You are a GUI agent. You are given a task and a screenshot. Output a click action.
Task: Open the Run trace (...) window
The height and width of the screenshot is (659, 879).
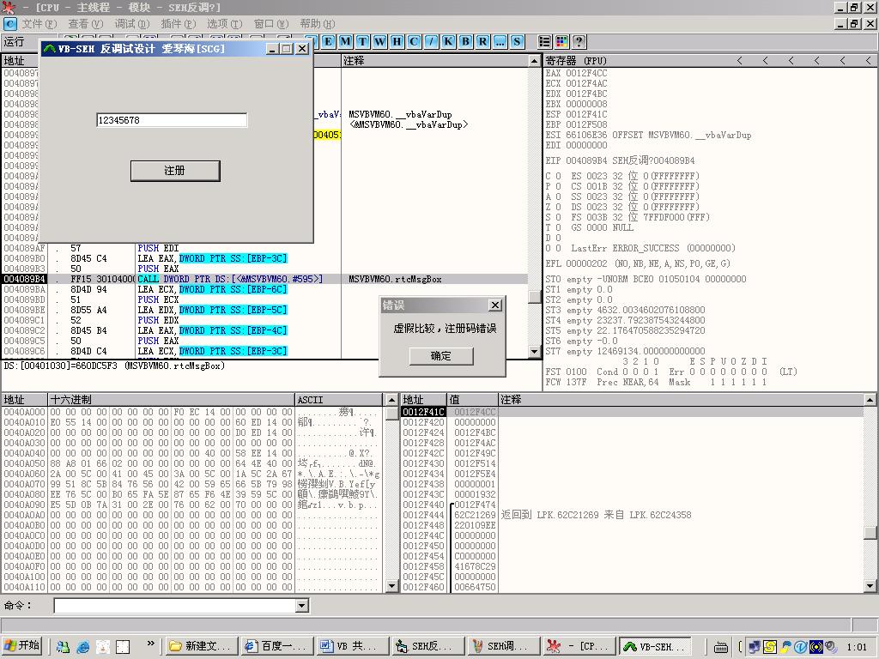pos(500,41)
